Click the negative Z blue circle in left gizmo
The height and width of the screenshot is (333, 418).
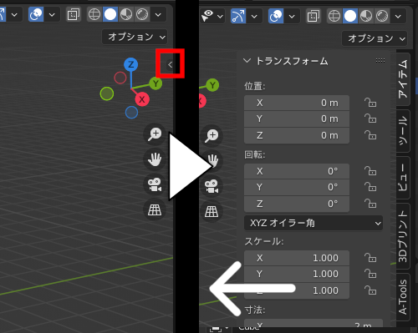(x=131, y=112)
